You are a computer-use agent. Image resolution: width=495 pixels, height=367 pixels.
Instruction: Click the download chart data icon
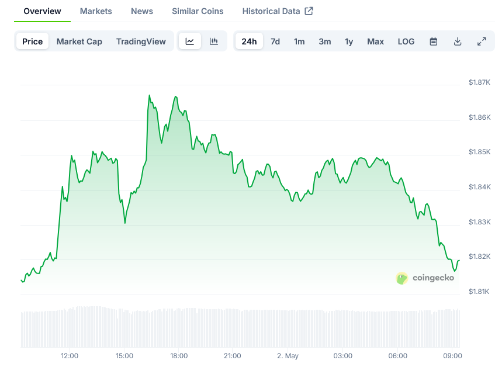[458, 41]
